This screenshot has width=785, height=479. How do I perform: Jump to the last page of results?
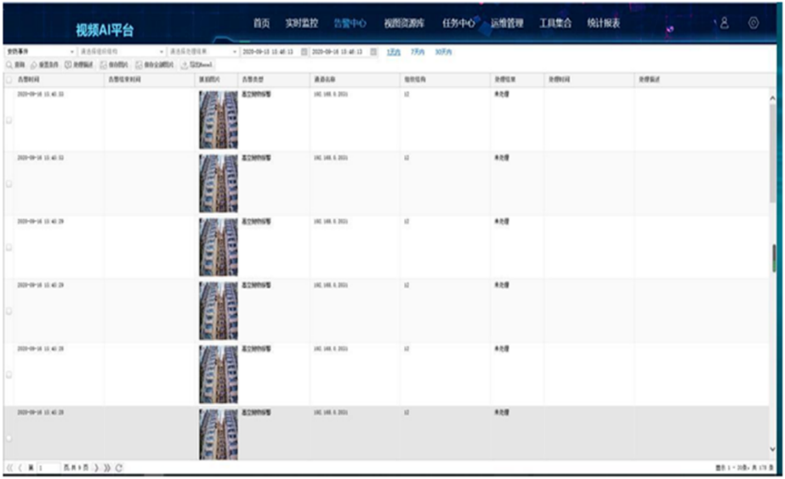point(106,468)
